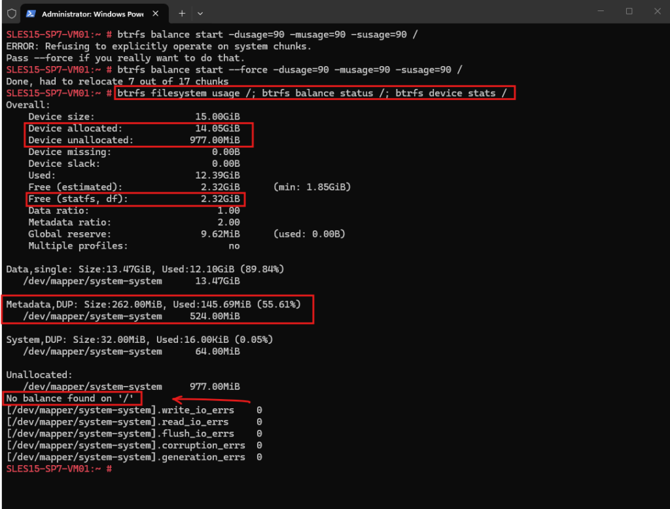Click the Metadata,DUP size line
This screenshot has height=509, width=670.
tap(153, 304)
